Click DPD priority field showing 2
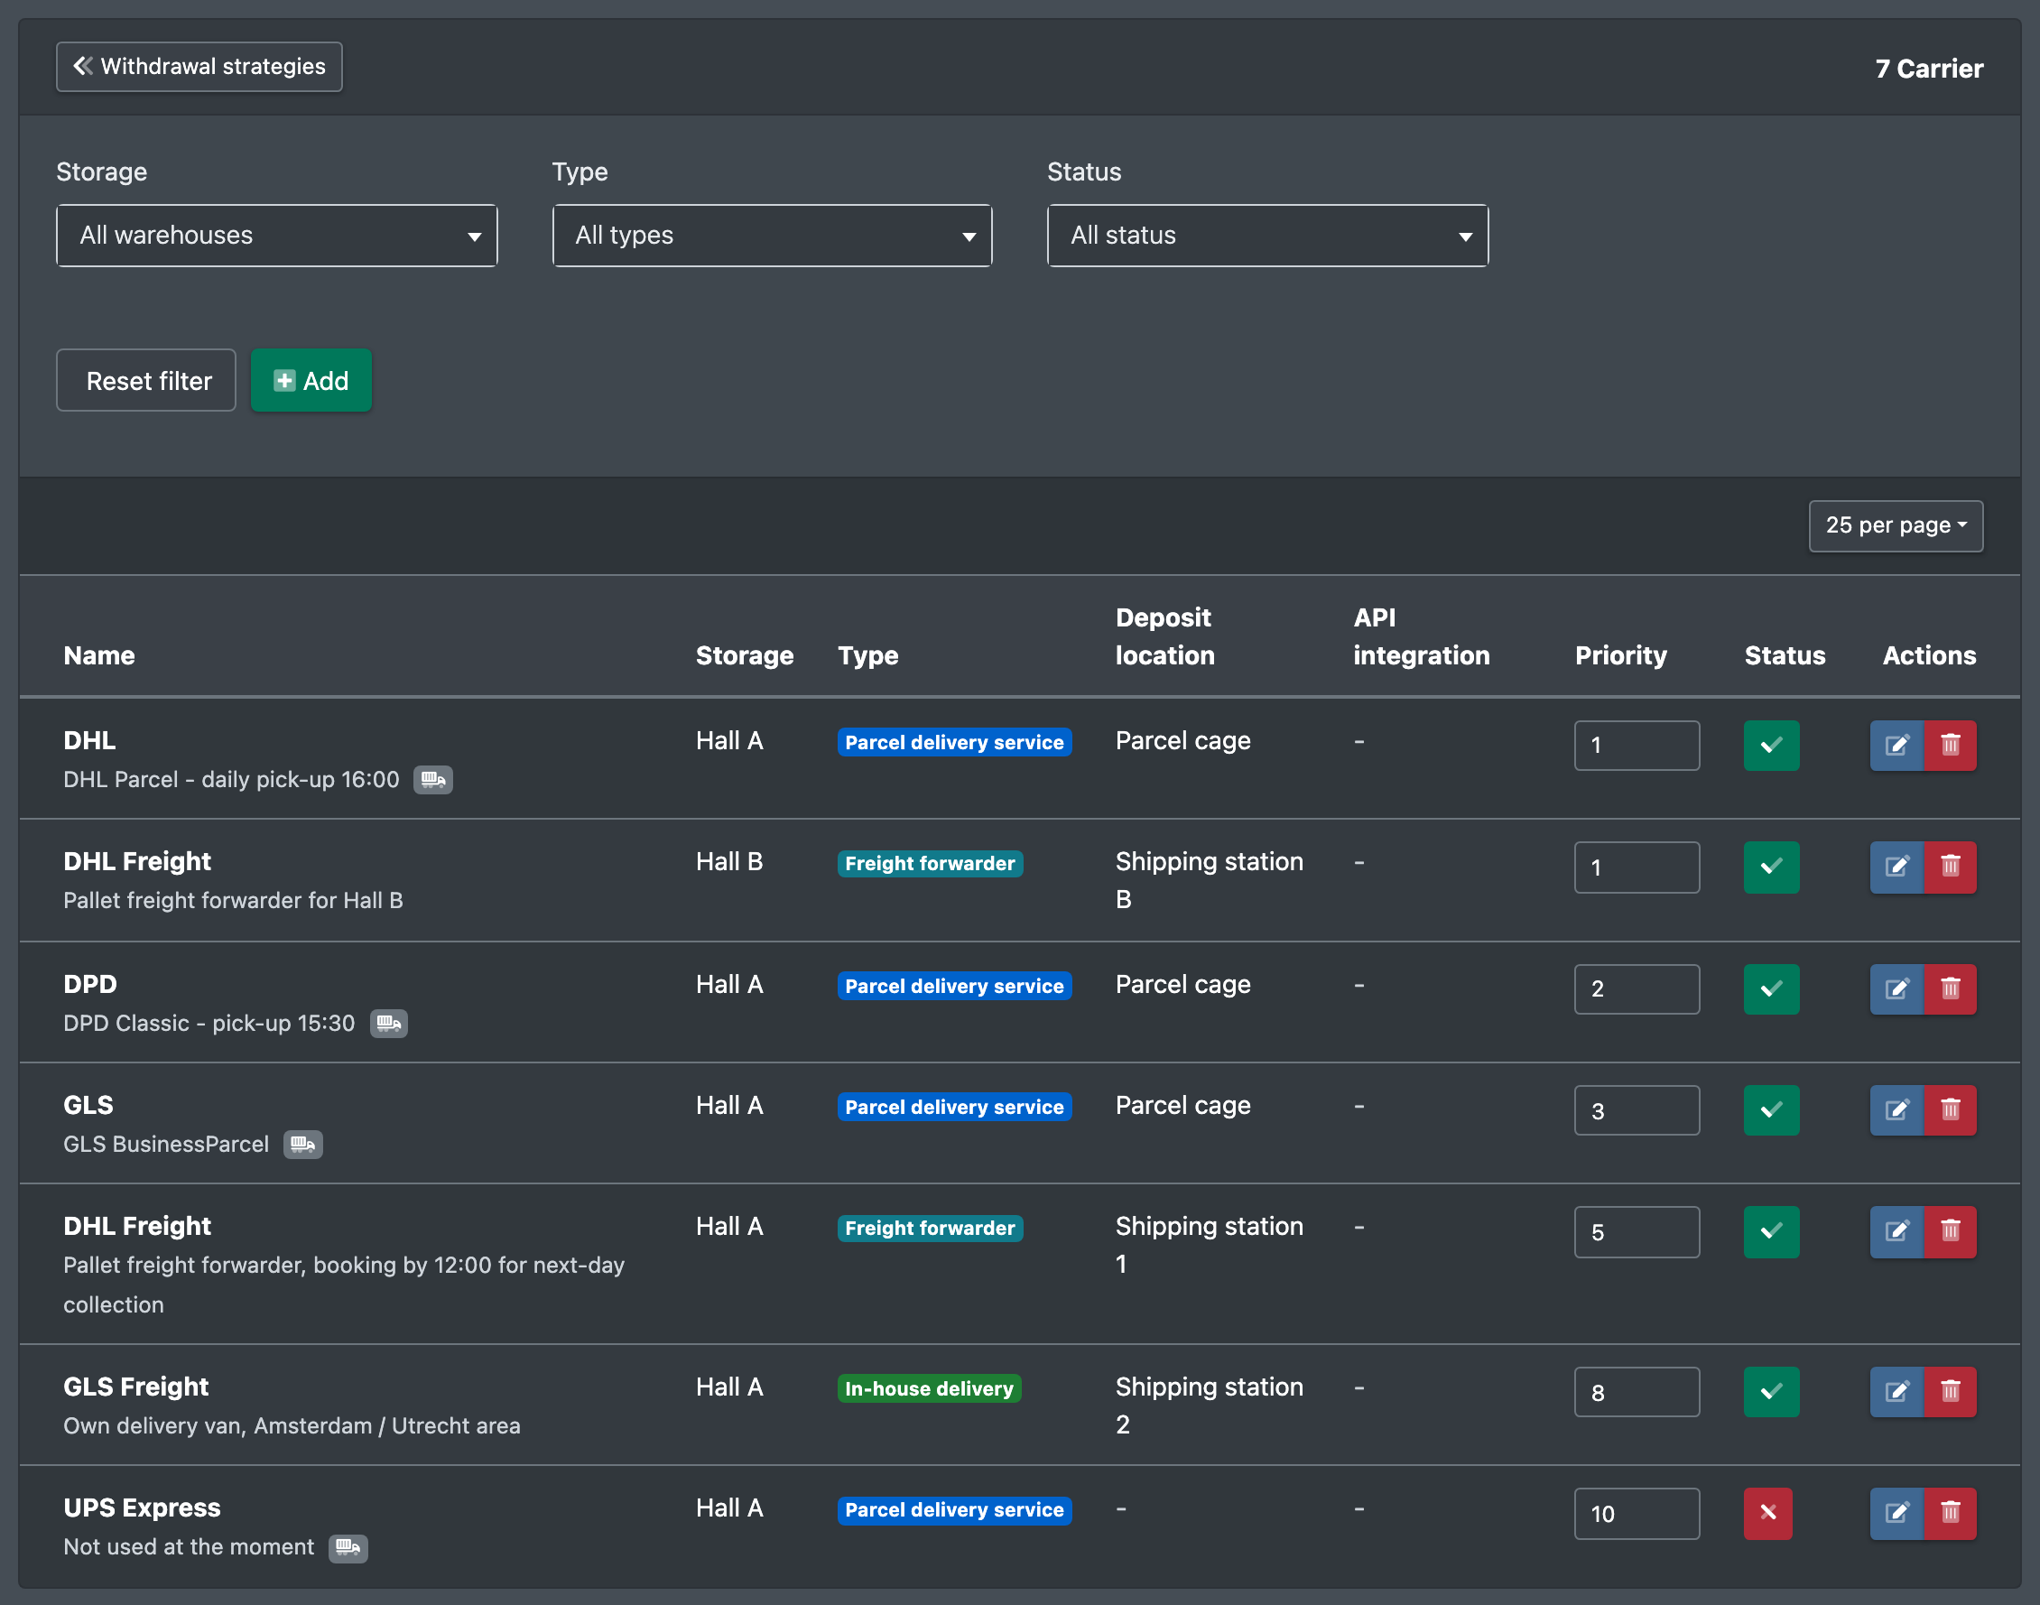 click(x=1637, y=988)
